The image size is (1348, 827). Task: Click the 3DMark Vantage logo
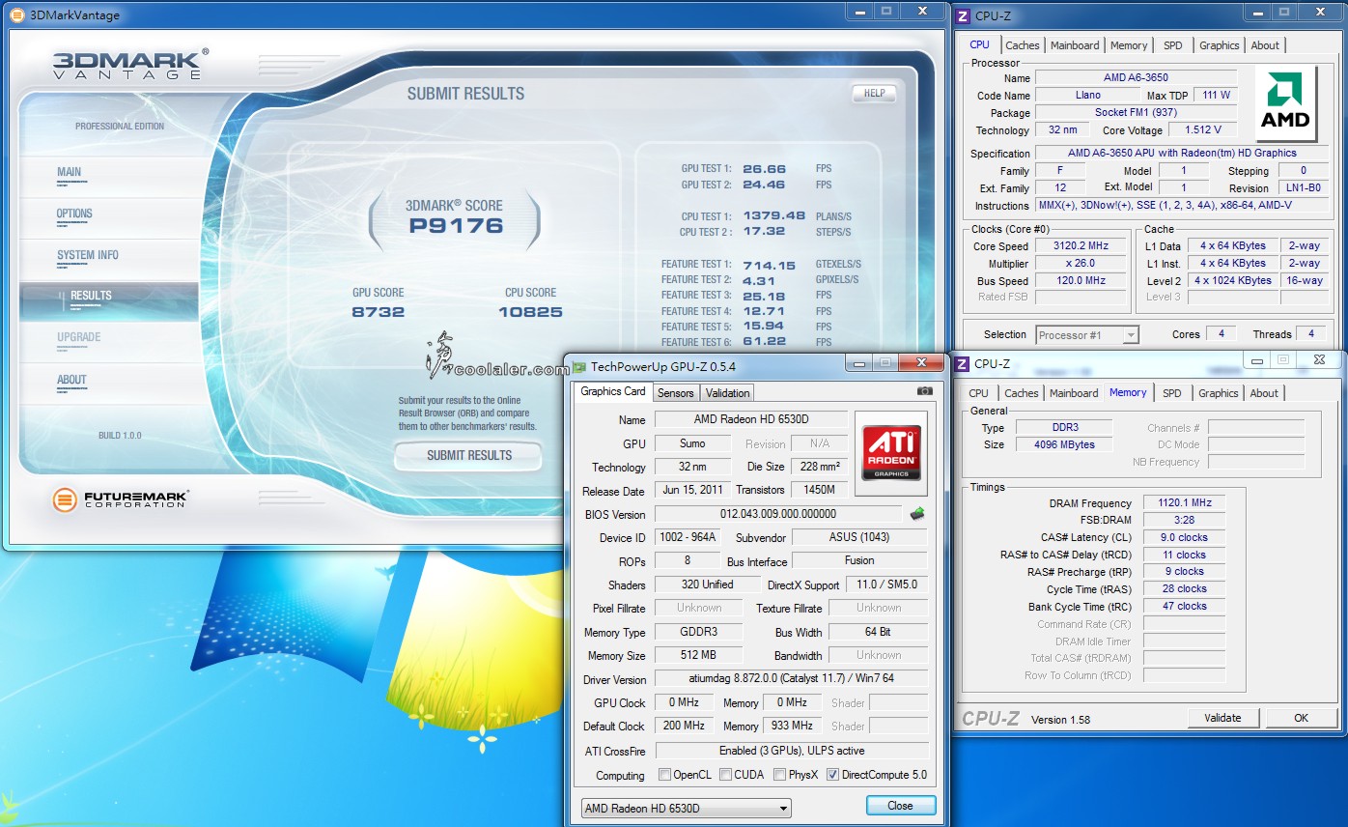point(129,65)
